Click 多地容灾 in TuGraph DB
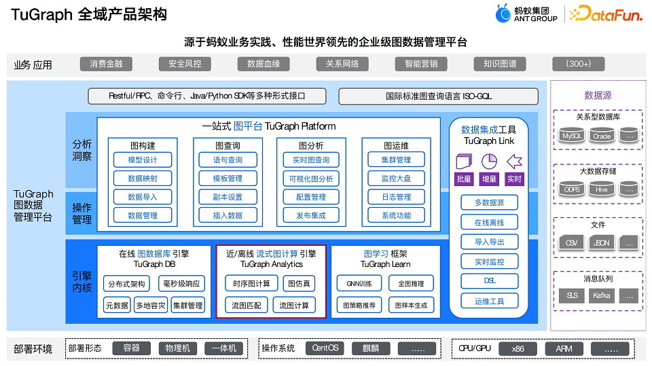 click(151, 306)
